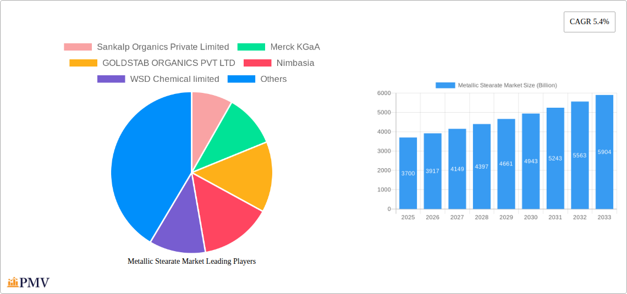Click the Others legend label
This screenshot has width=627, height=294.
point(273,79)
